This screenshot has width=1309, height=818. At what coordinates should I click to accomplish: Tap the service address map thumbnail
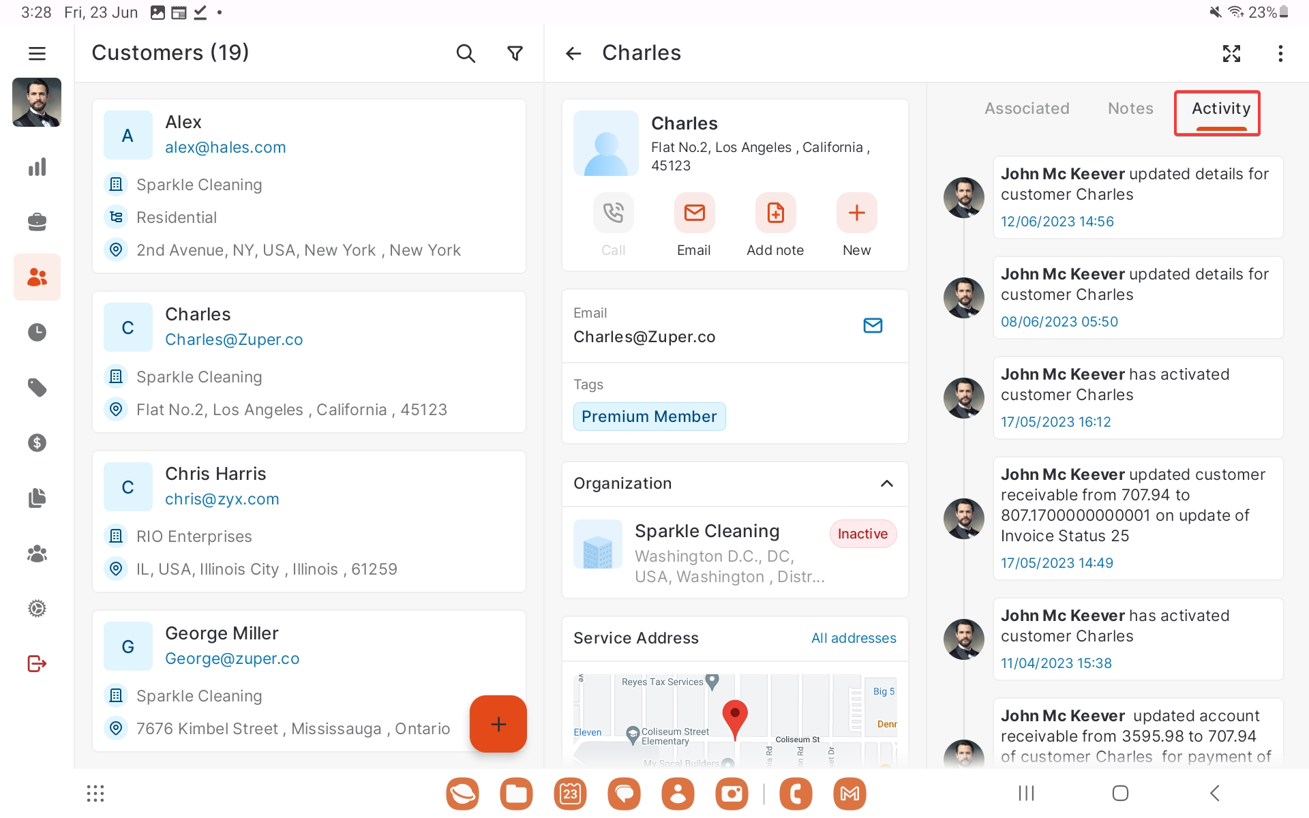735,721
